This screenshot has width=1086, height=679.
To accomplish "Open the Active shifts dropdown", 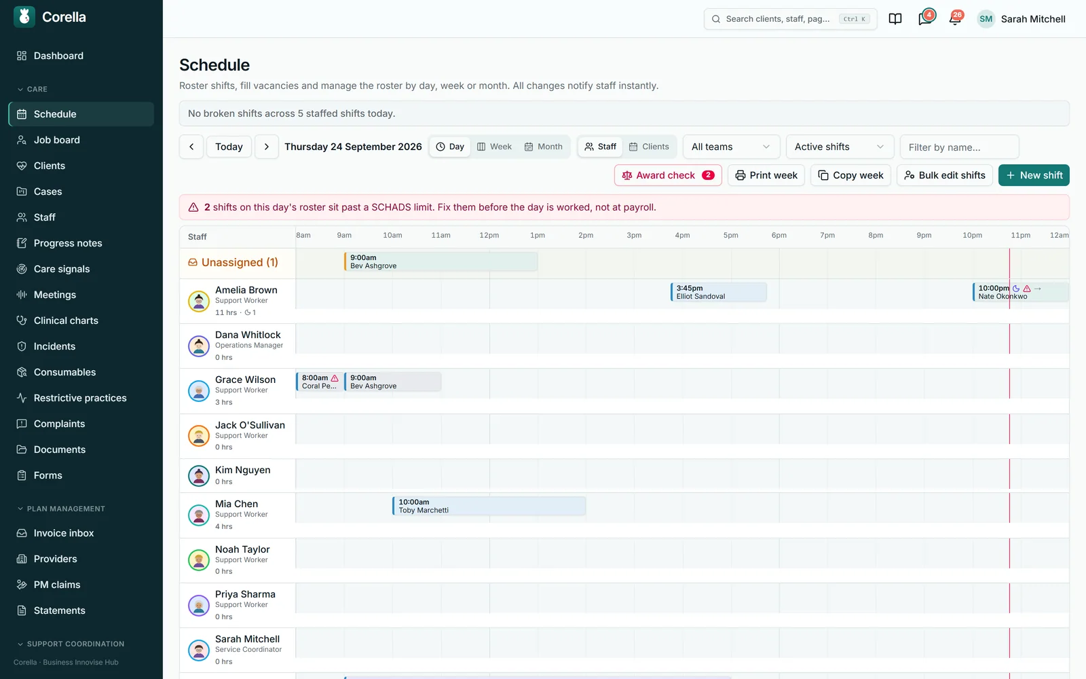I will point(840,147).
